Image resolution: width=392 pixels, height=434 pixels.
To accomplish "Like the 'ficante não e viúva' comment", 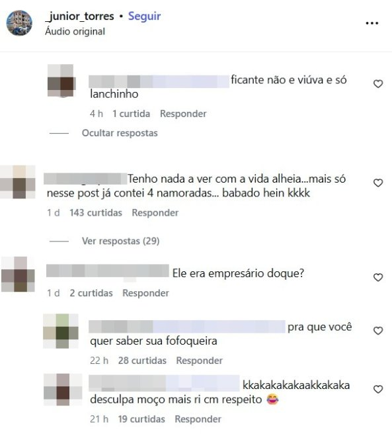I will point(378,83).
